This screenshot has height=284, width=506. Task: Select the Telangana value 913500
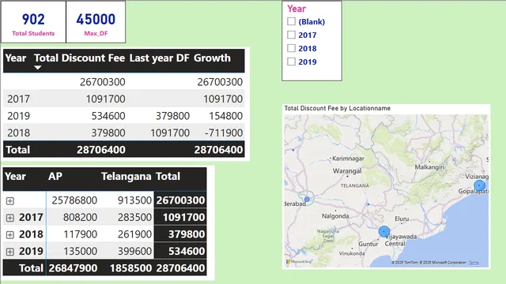point(134,200)
